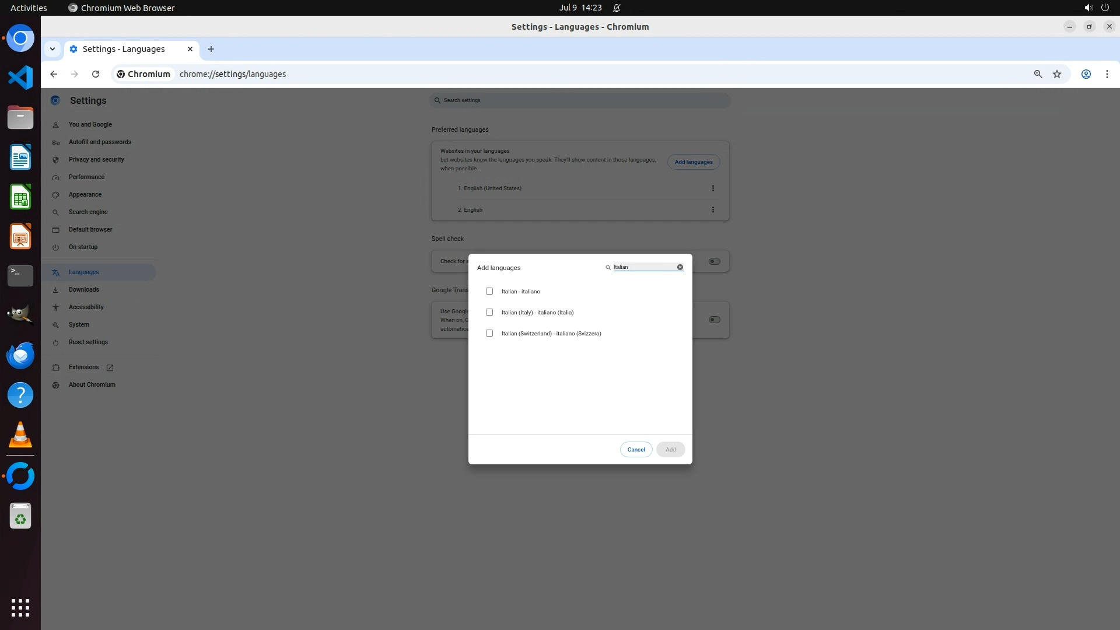Clear the Italian search text
The height and width of the screenshot is (630, 1120).
coord(680,267)
